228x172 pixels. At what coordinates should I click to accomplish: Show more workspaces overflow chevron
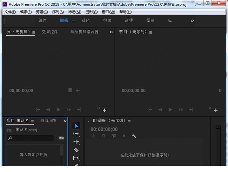tap(192, 21)
